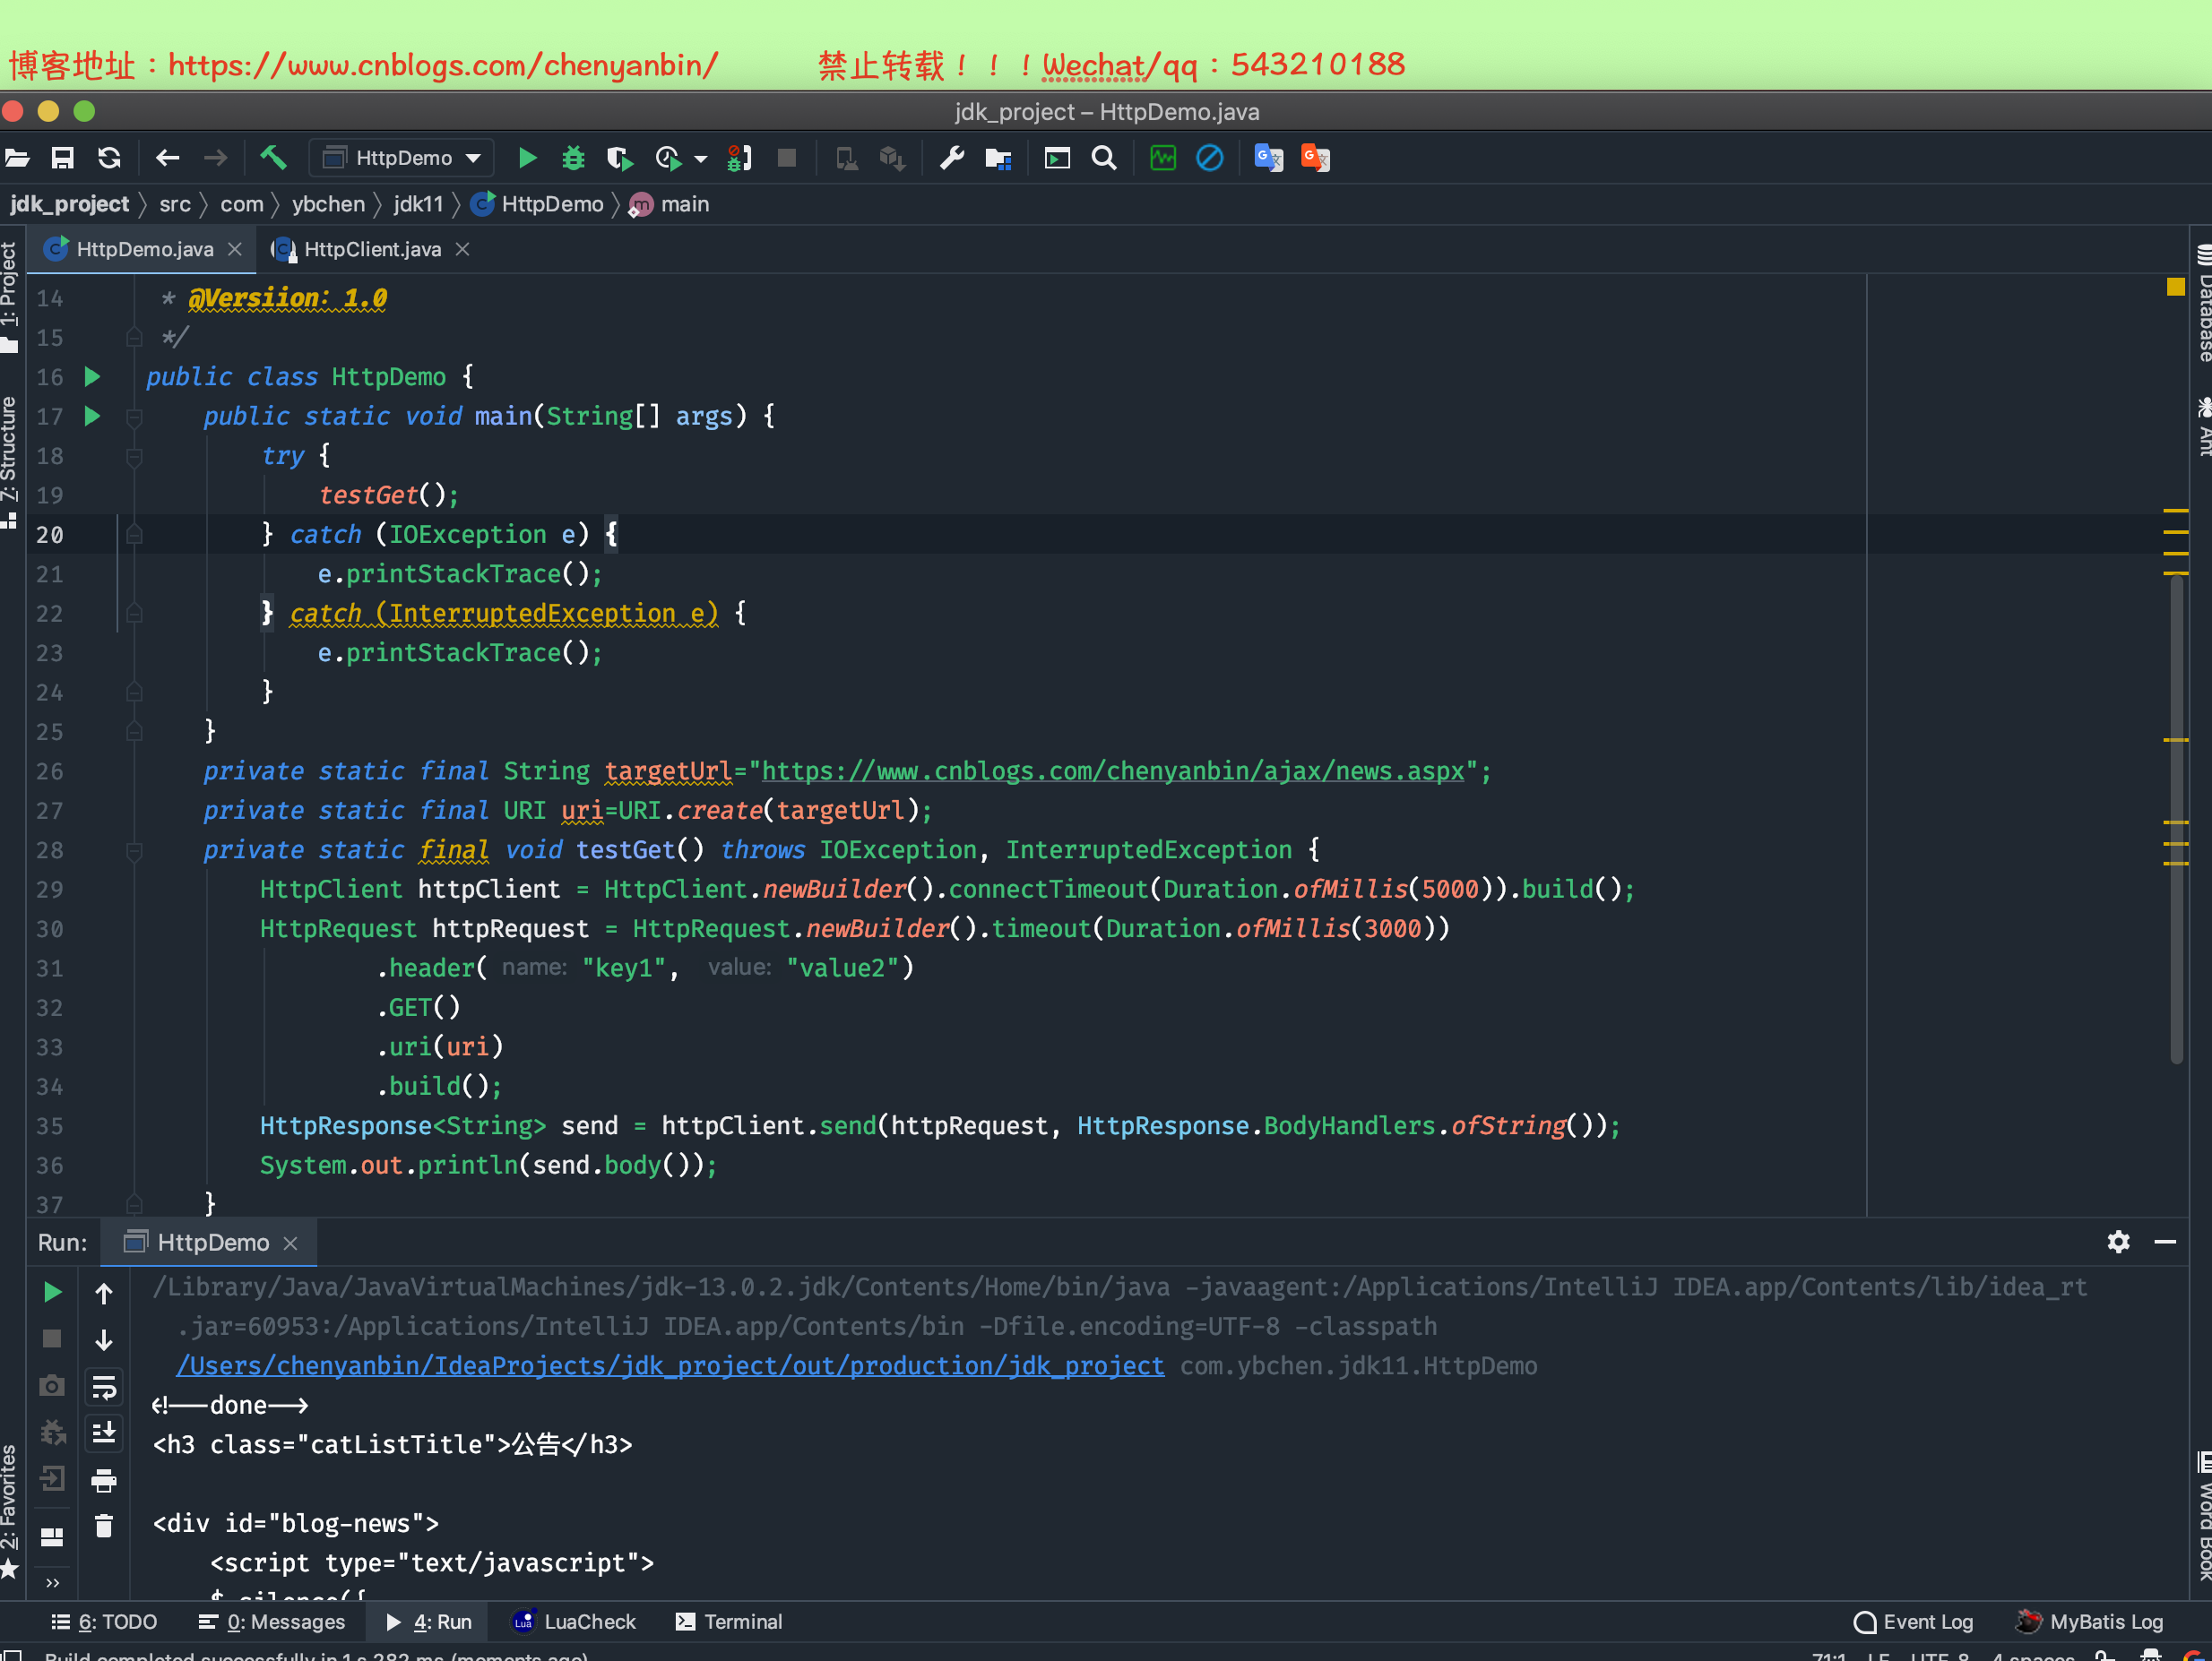Switch to the HttpClient.java editor tab
The height and width of the screenshot is (1661, 2212).
pos(371,249)
